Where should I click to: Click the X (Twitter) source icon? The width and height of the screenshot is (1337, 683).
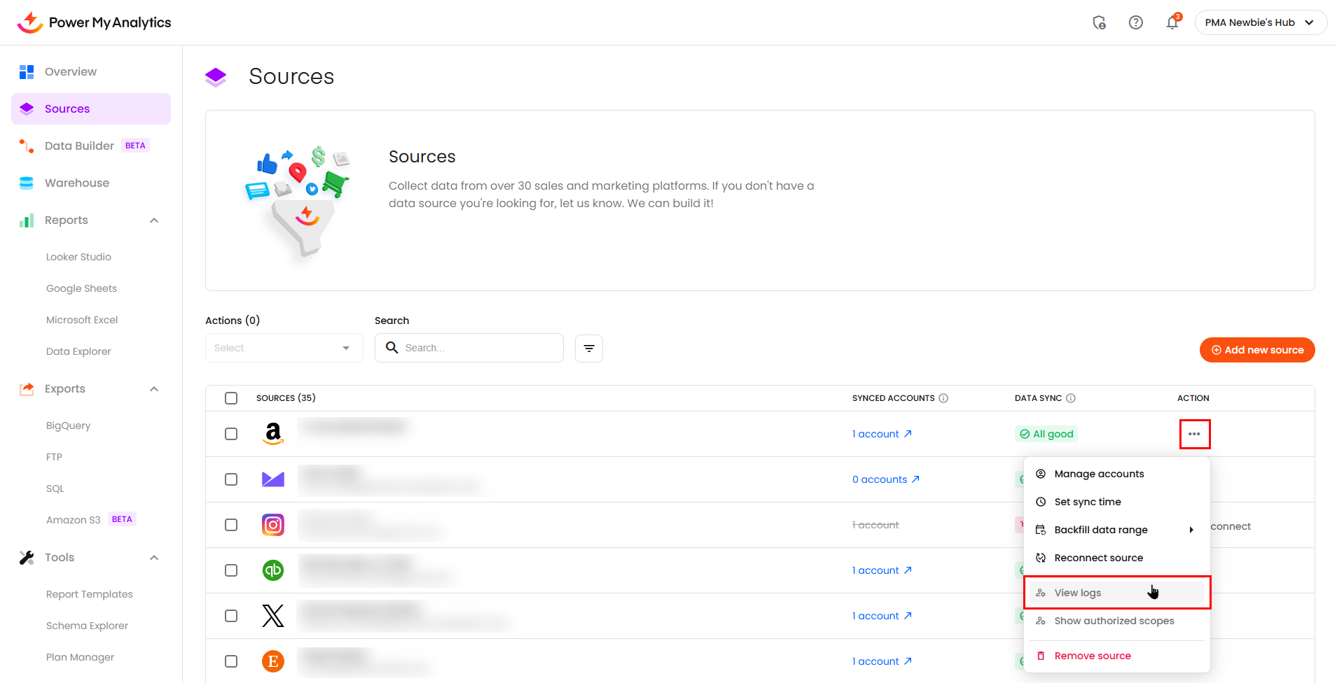273,616
